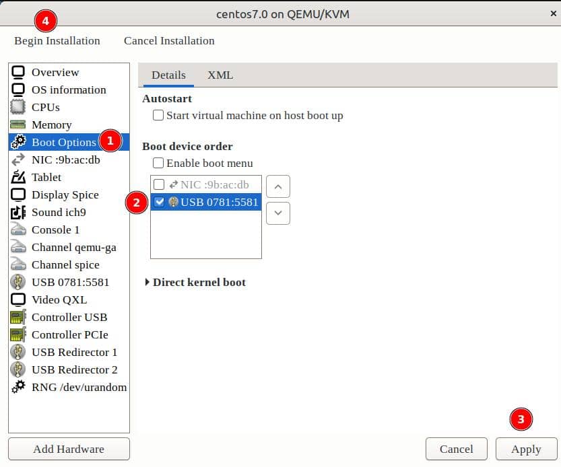Toggle the Enable boot menu checkbox
The height and width of the screenshot is (467, 561).
tap(158, 163)
